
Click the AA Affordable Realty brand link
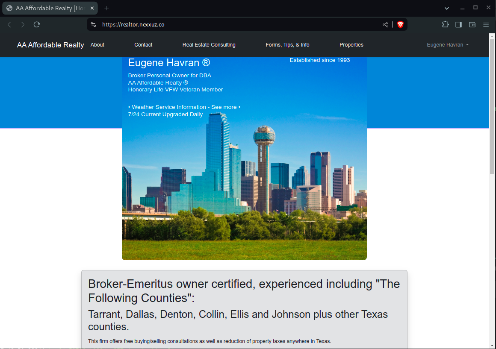click(50, 45)
